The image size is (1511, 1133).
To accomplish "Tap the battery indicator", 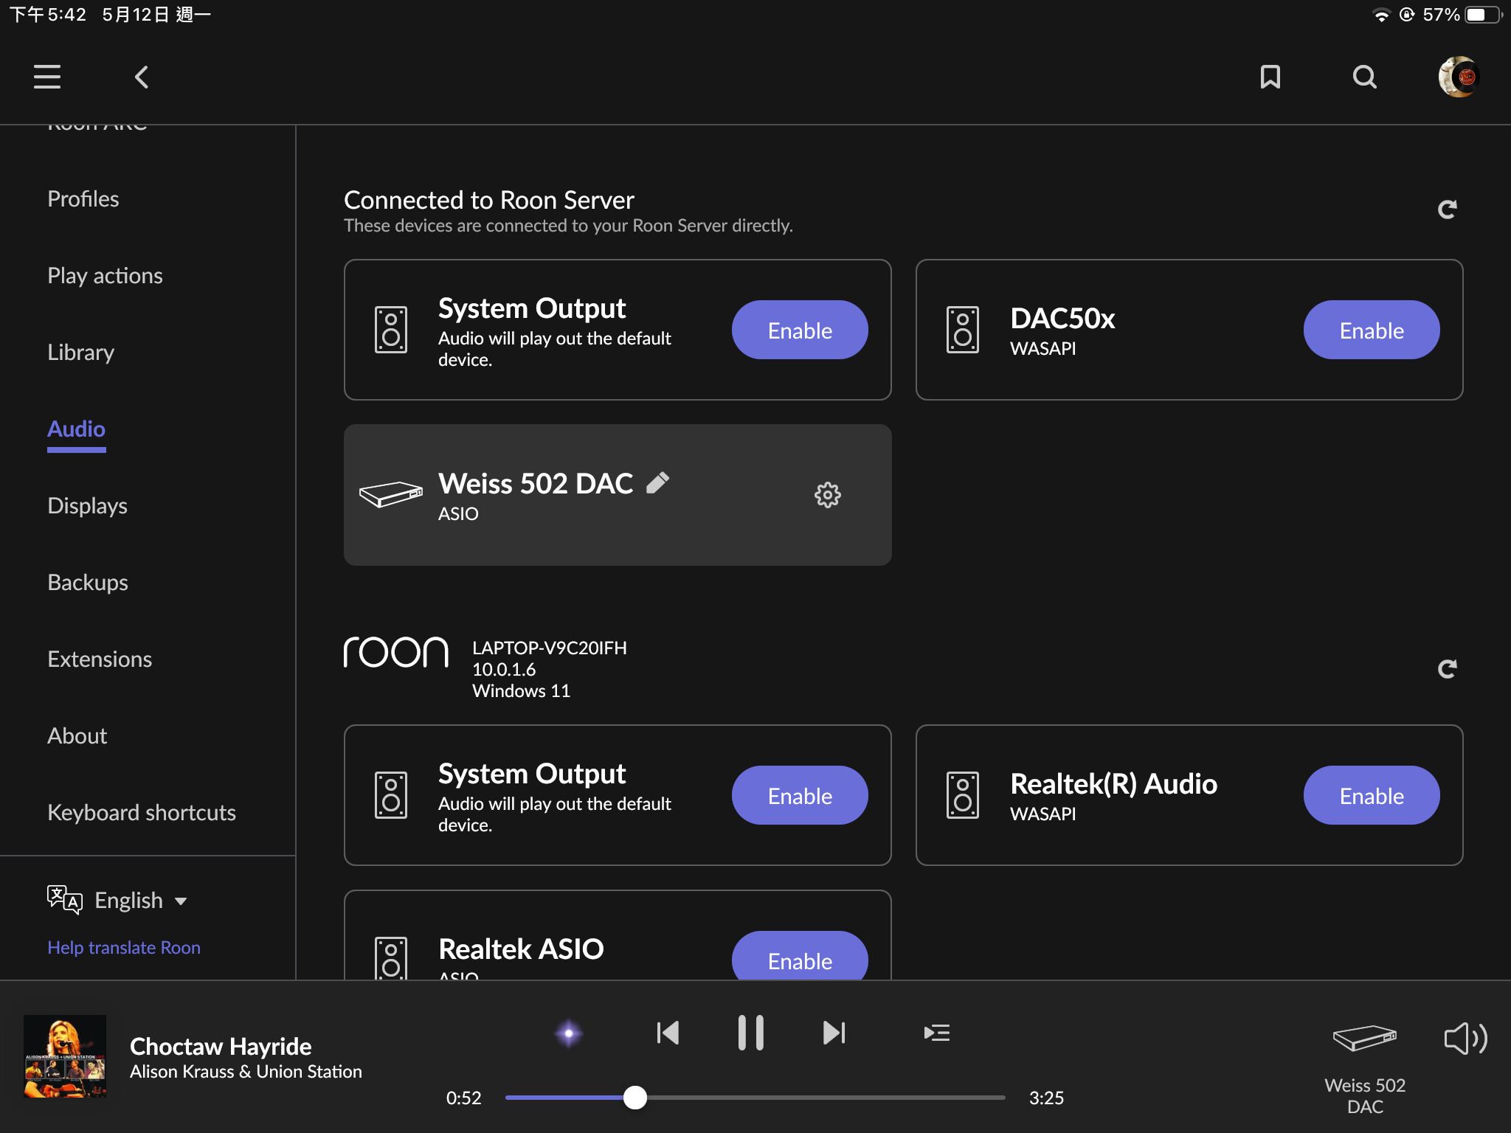I will [1483, 15].
